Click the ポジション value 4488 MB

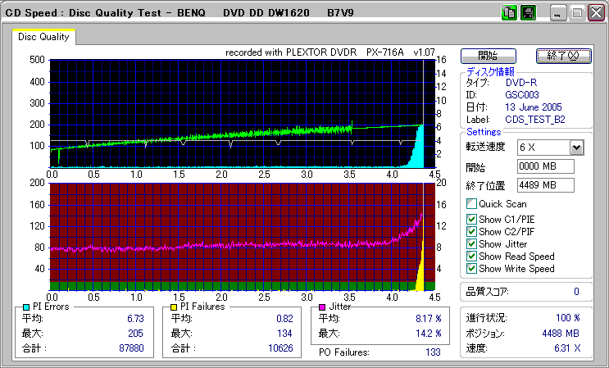(x=561, y=334)
